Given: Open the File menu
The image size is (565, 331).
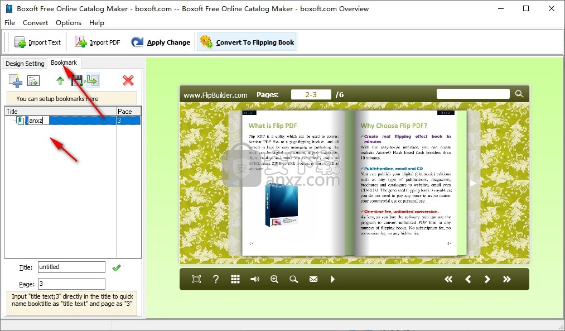Looking at the screenshot, I should pyautogui.click(x=9, y=23).
